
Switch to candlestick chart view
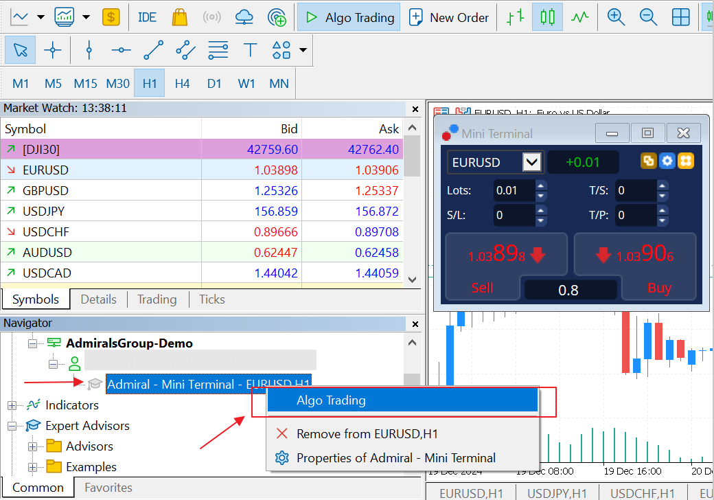[547, 17]
